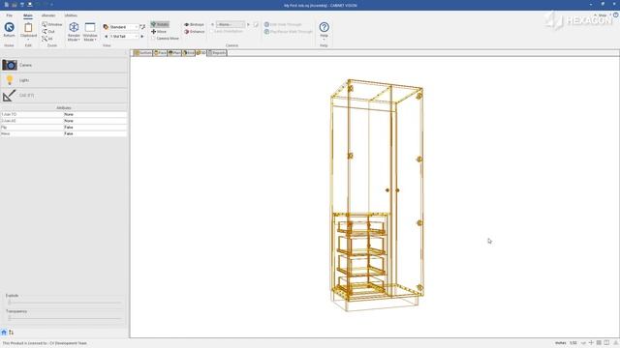Switch to the Utilities ribbon tab
This screenshot has width=620, height=348.
[x=71, y=15]
